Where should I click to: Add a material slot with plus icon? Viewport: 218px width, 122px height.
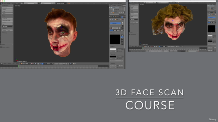pyautogui.click(x=123, y=22)
